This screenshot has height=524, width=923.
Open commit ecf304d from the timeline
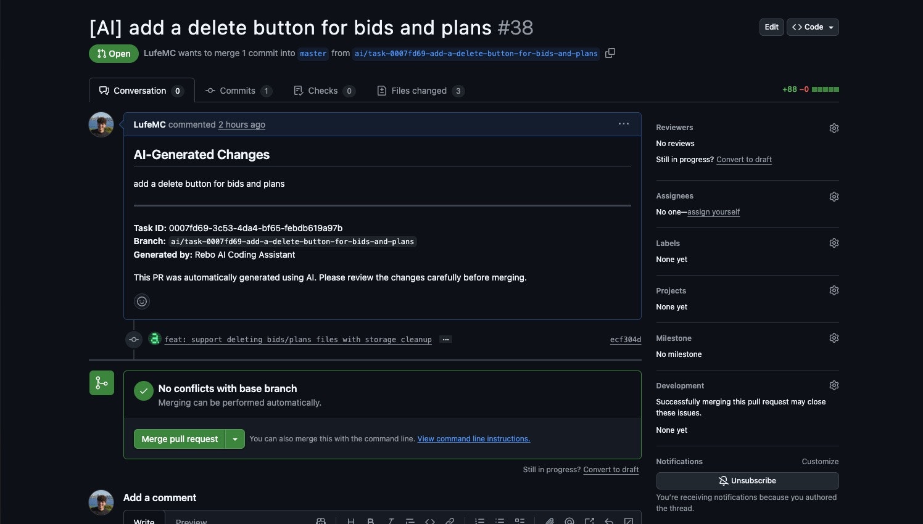625,339
